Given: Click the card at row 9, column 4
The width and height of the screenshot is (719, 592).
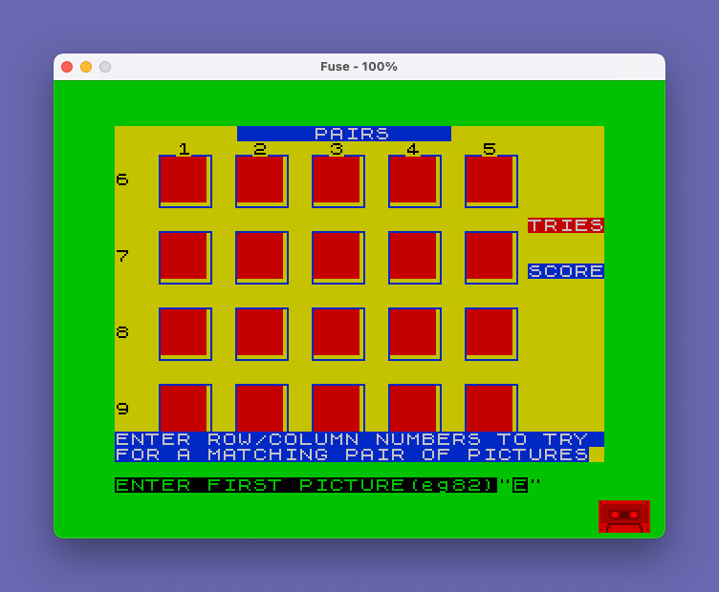Looking at the screenshot, I should click(415, 408).
